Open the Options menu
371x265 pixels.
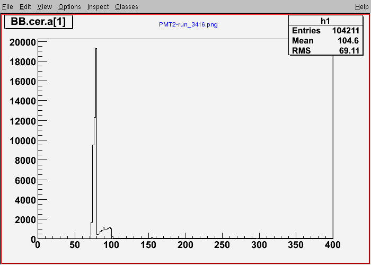(x=69, y=7)
